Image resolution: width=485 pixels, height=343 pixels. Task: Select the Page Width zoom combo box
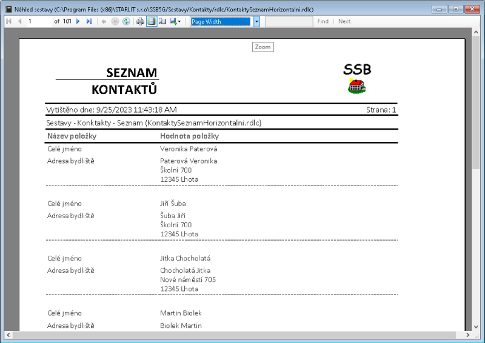click(220, 21)
